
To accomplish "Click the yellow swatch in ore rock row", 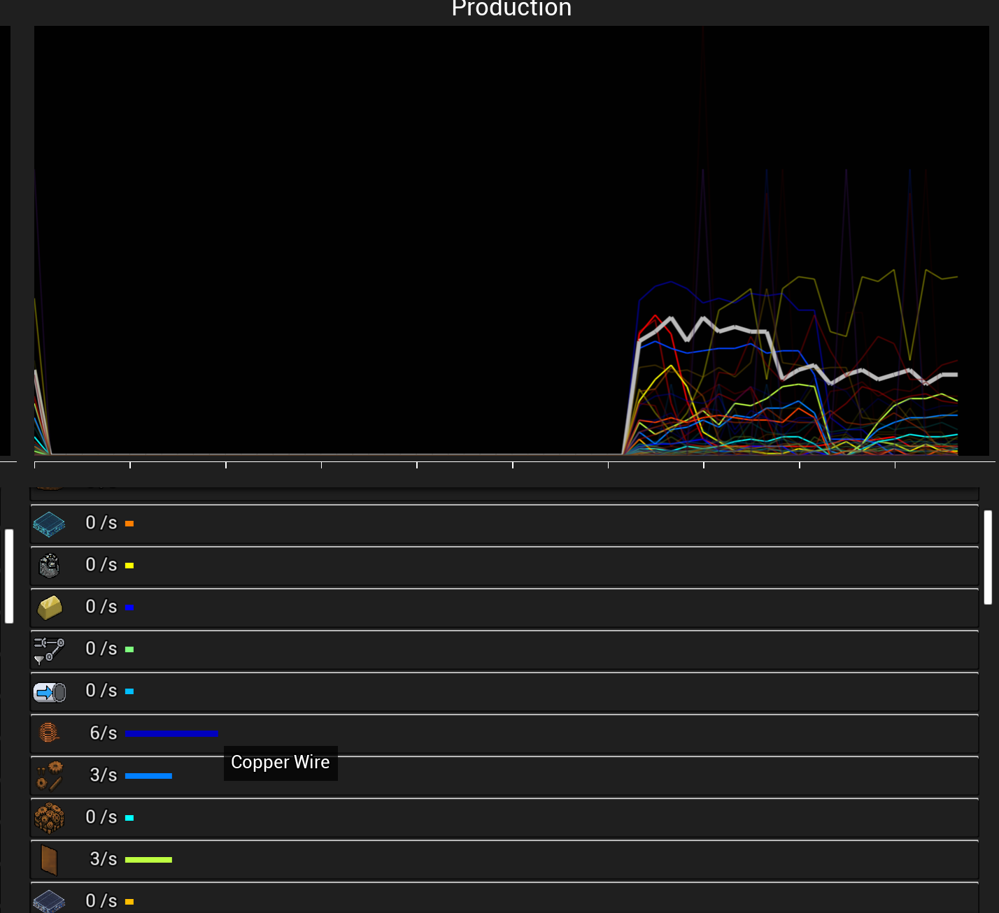I will pos(129,566).
